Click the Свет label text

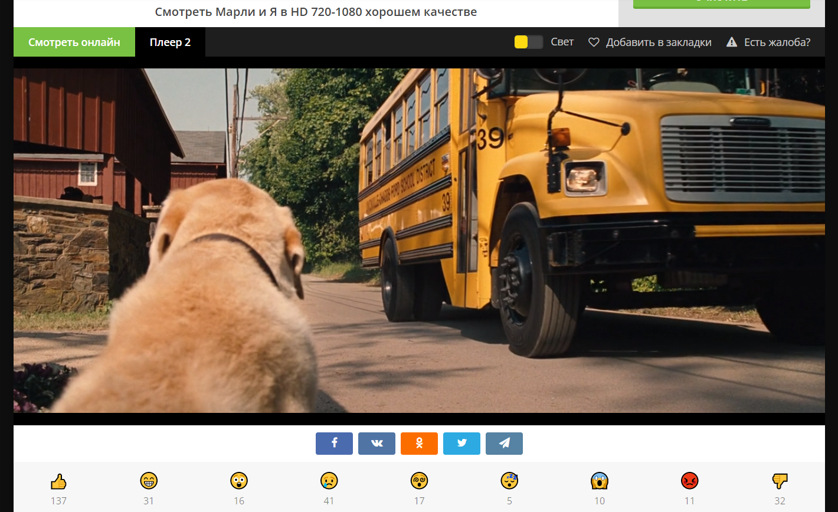point(562,42)
